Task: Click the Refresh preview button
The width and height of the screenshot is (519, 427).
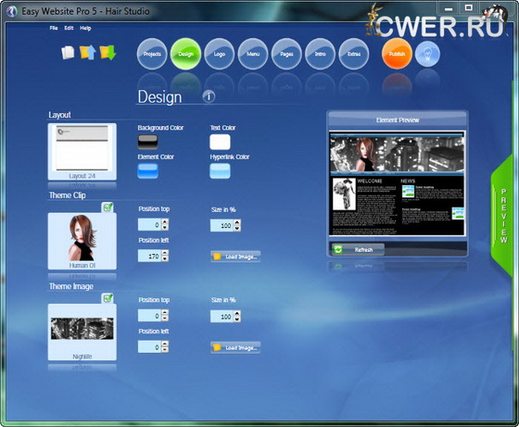Action: 358,249
